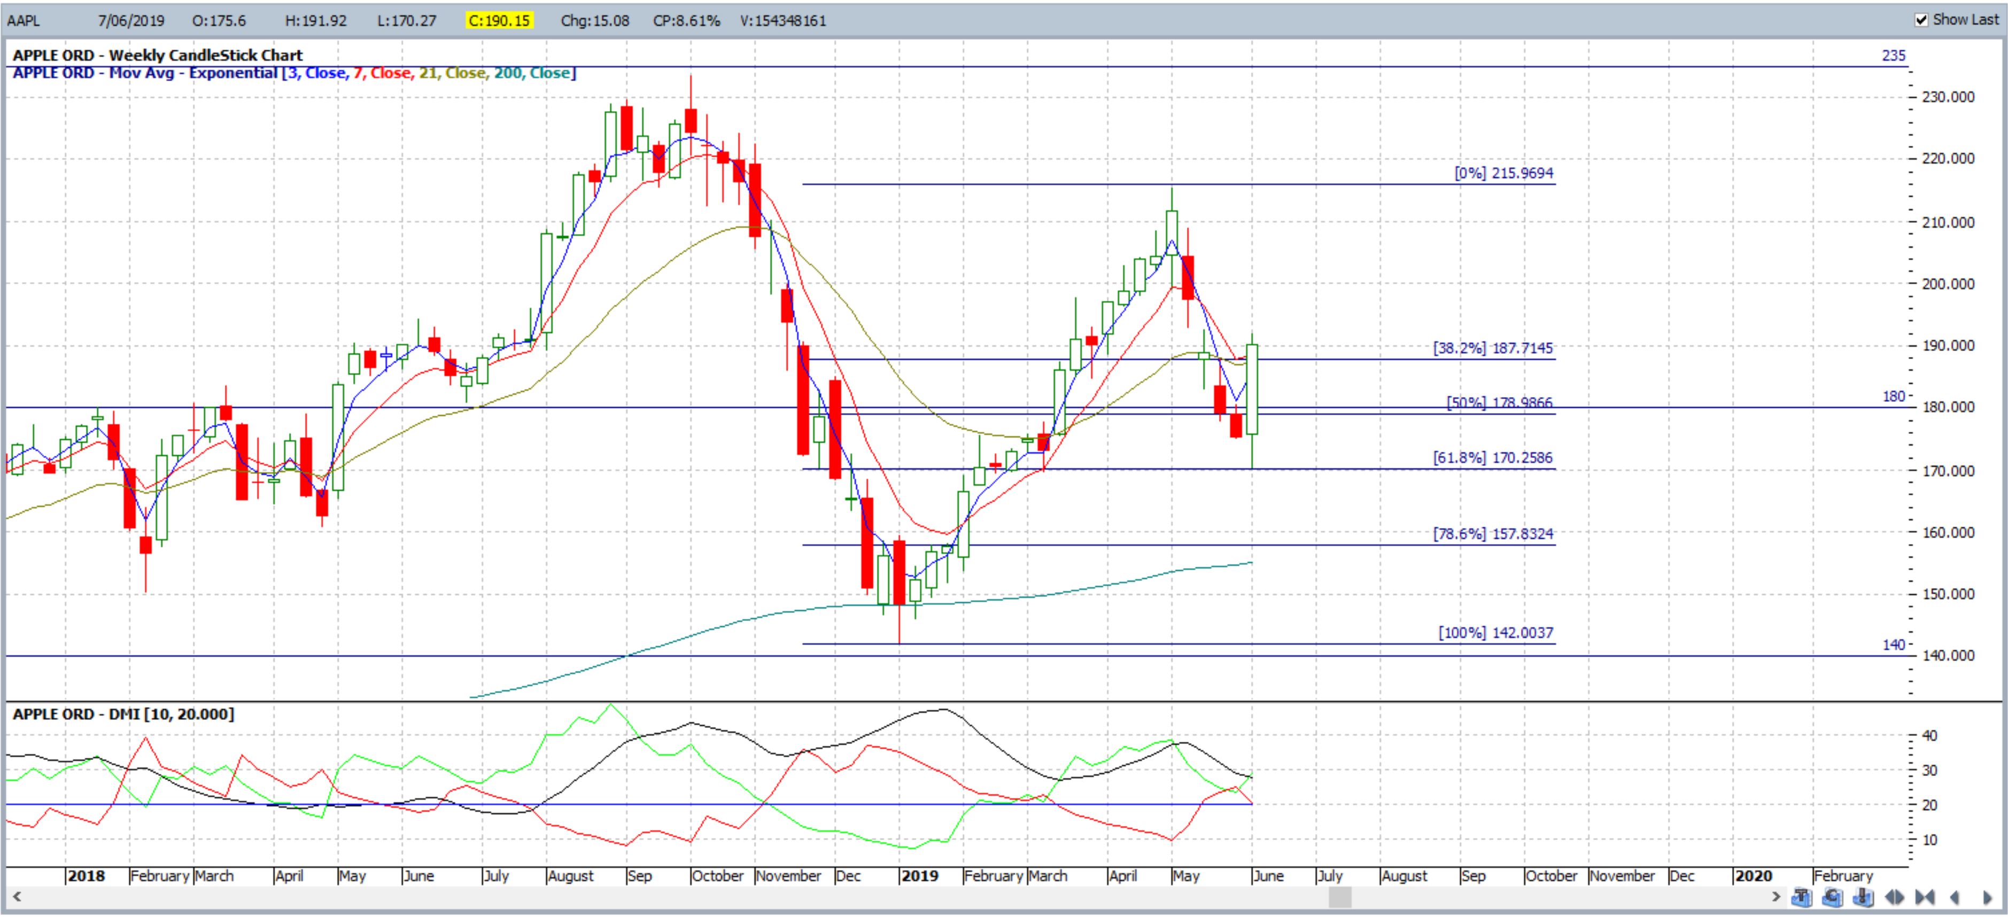This screenshot has height=917, width=2008.
Task: Click the outward double-arrow expand time icon
Action: pyautogui.click(x=1894, y=898)
